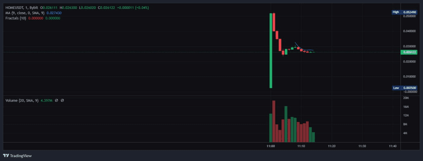Click the TradingView logo icon
Viewport: 423px width, 161px height.
tap(6, 155)
